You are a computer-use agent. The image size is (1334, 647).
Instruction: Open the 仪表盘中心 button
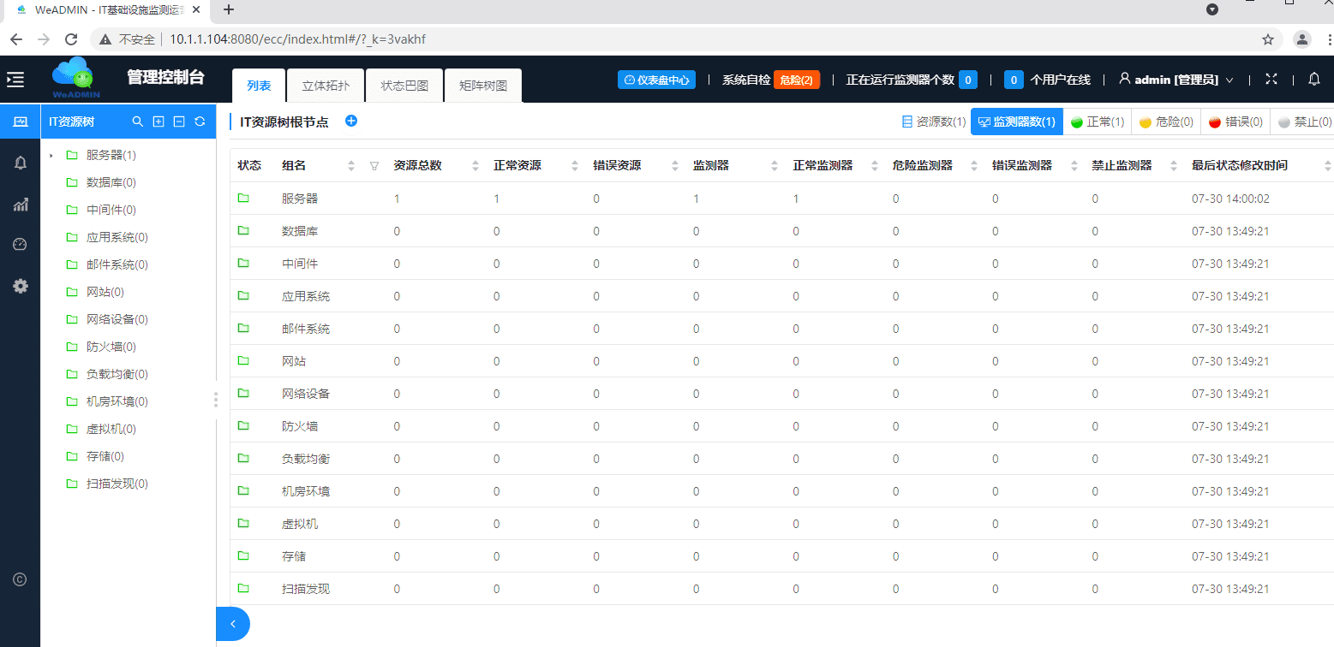pyautogui.click(x=656, y=80)
